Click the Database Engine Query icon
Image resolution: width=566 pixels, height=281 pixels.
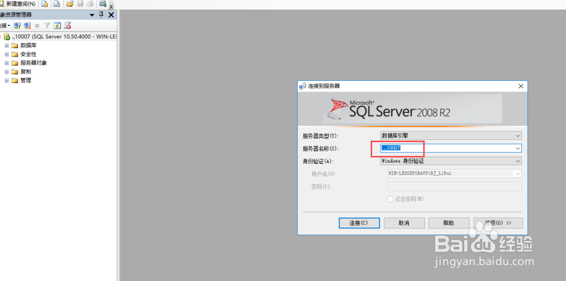(x=44, y=4)
